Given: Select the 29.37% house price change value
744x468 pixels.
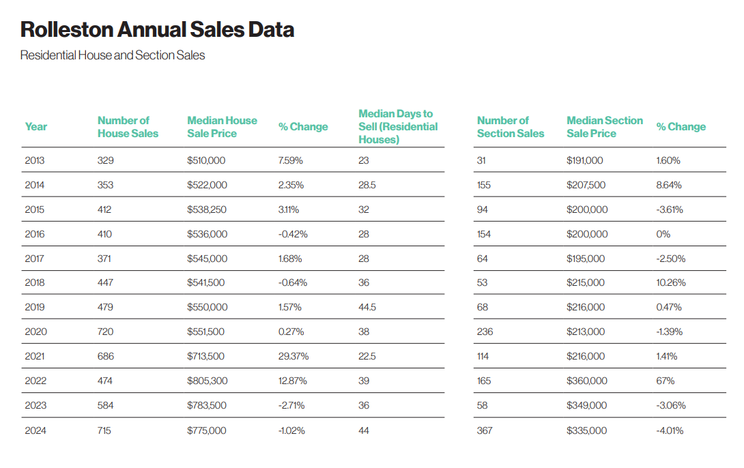Looking at the screenshot, I should pos(294,356).
